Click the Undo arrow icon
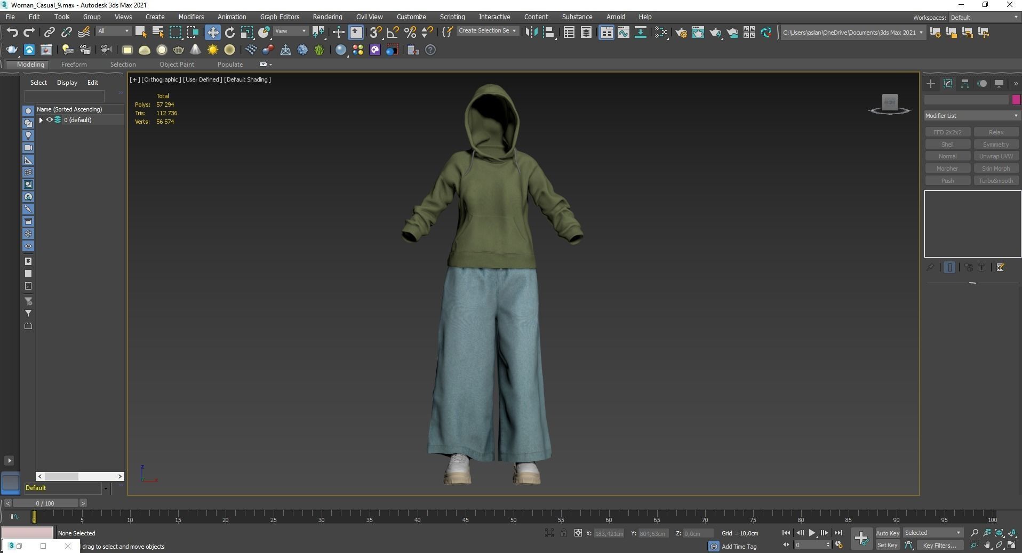Image resolution: width=1022 pixels, height=553 pixels. pyautogui.click(x=12, y=33)
